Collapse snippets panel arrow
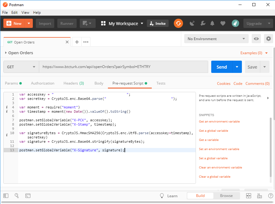275x204 pixels. click(268, 98)
